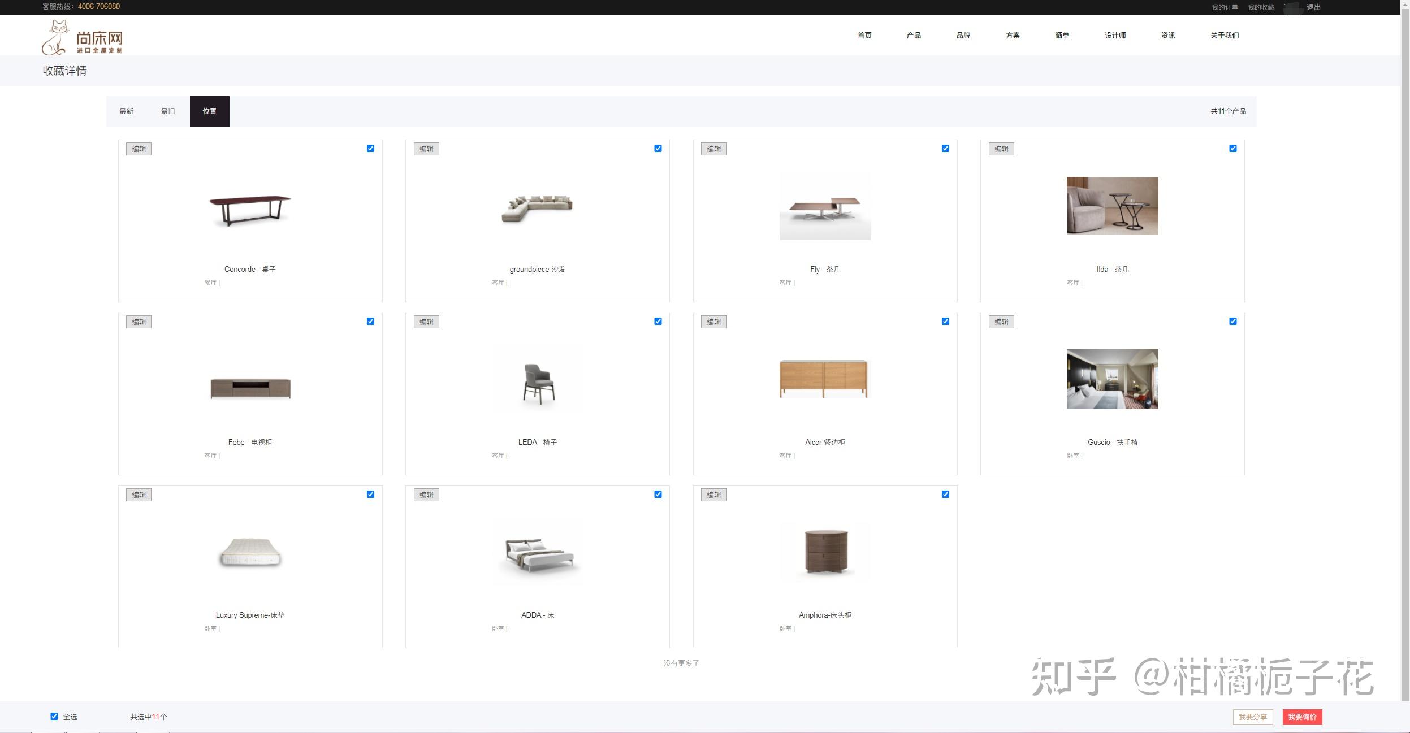
Task: Click the 退出 logout link
Action: coord(1313,7)
